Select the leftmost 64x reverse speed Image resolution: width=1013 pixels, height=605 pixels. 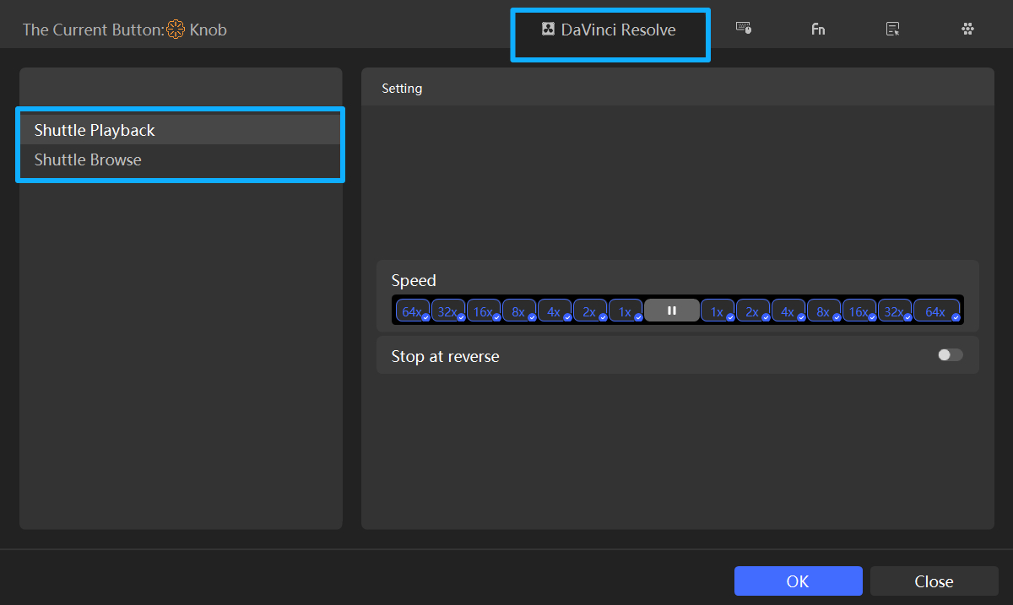coord(411,310)
